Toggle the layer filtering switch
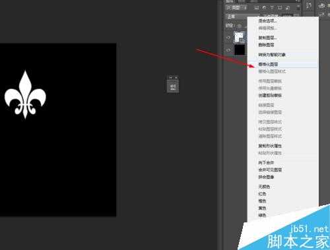Screen dimensions: 330x250 click(x=298, y=7)
